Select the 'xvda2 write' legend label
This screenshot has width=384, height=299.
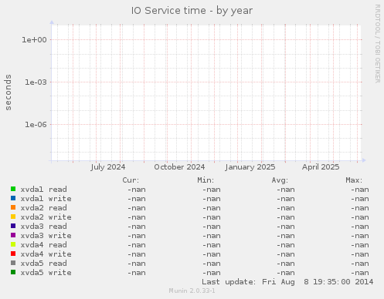coord(46,217)
